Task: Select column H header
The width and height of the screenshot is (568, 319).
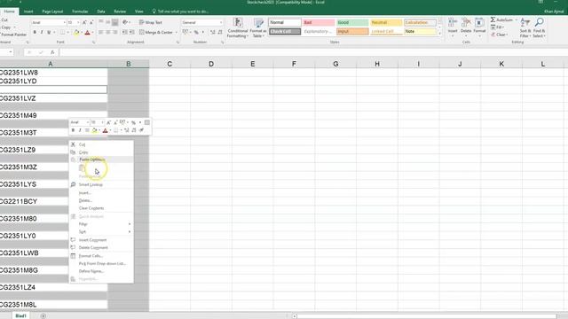Action: coord(377,64)
